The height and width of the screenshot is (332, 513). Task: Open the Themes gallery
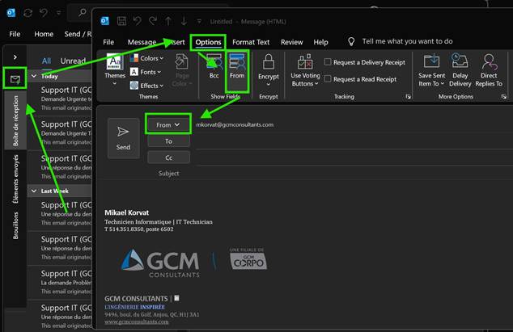pos(115,70)
